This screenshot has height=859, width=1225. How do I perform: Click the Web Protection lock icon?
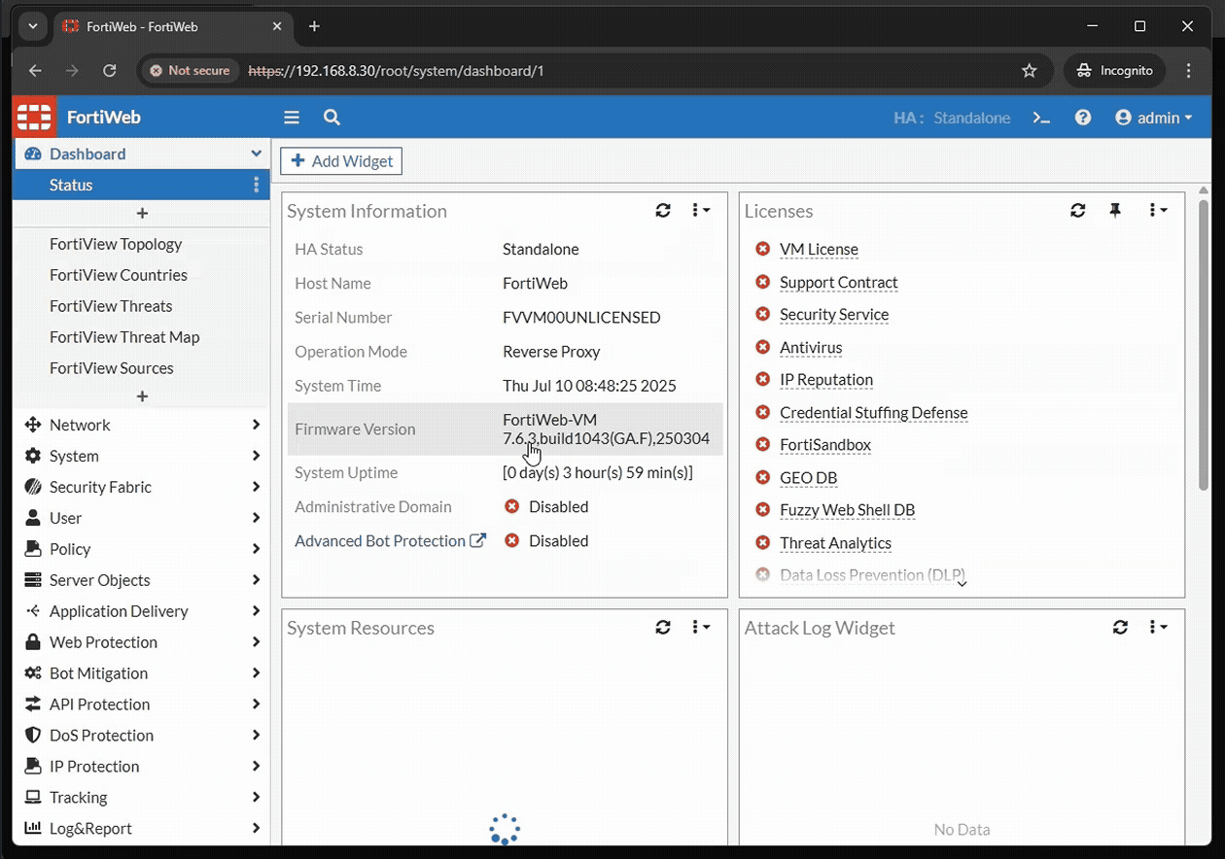(x=33, y=642)
